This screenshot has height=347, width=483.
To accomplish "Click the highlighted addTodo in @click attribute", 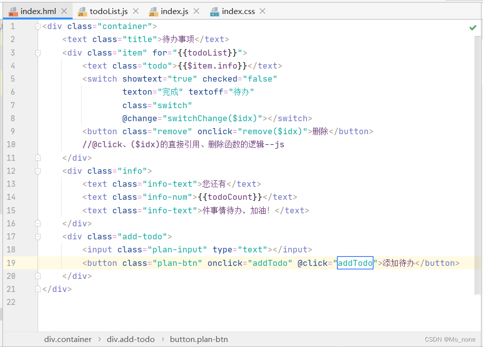I will tap(355, 263).
